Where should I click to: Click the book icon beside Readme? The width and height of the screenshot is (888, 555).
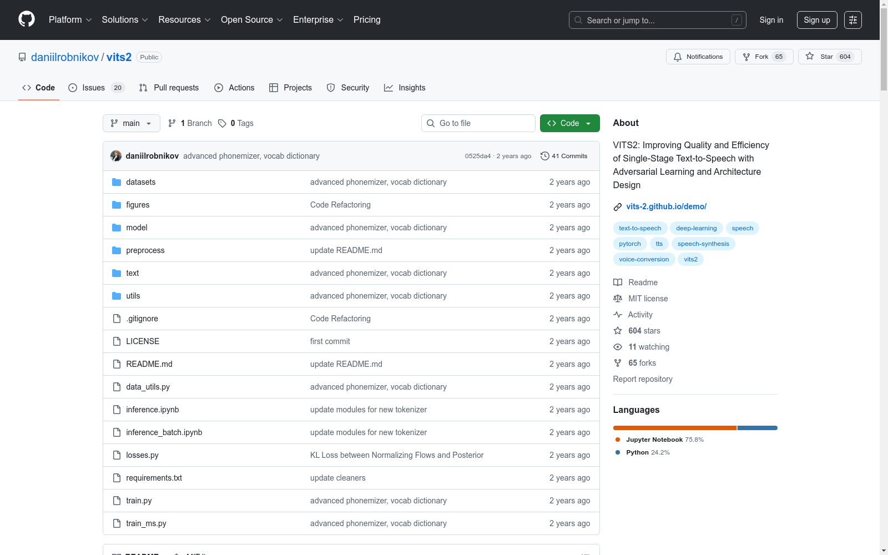618,282
